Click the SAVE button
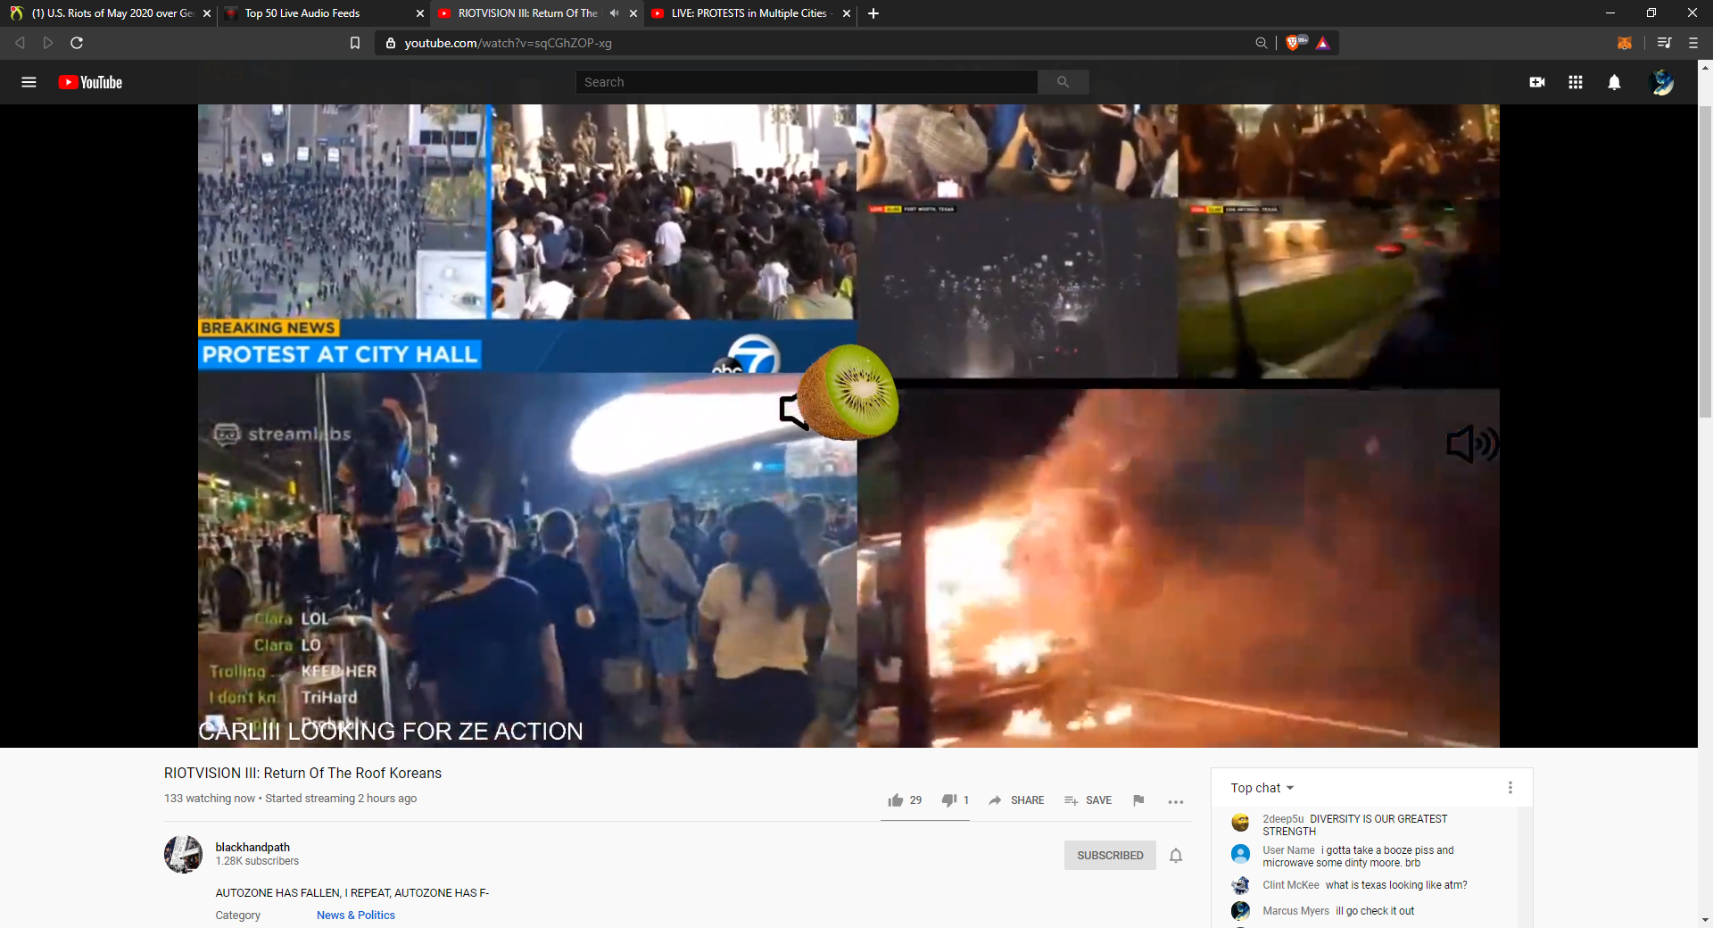Image resolution: width=1713 pixels, height=928 pixels. pyautogui.click(x=1088, y=800)
